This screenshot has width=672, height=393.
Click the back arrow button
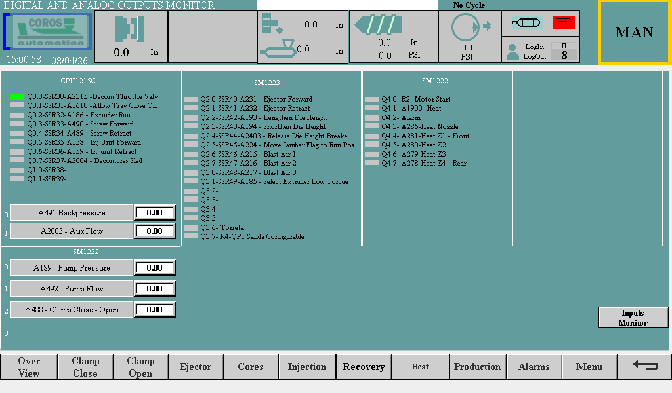click(x=644, y=366)
